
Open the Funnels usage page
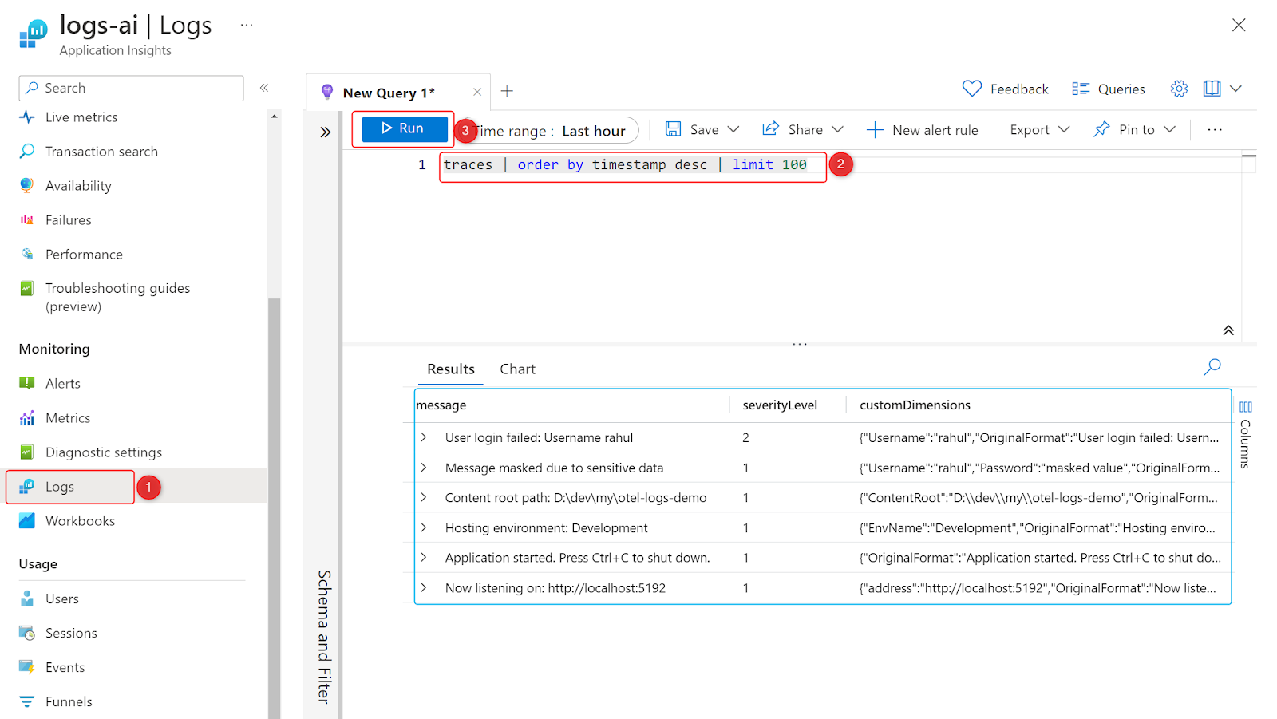click(69, 702)
